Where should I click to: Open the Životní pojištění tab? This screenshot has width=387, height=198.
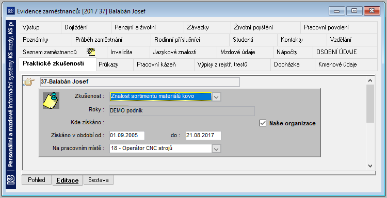266,27
